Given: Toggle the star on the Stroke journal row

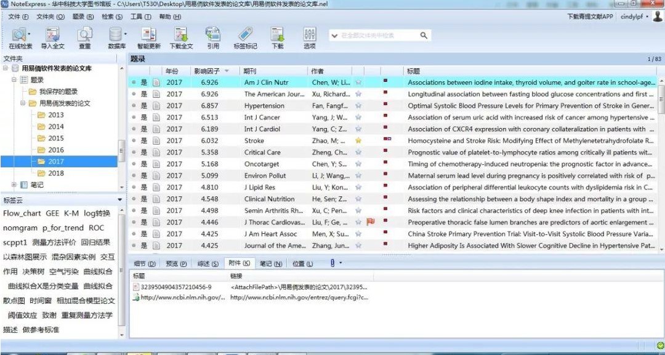Looking at the screenshot, I should coord(358,141).
